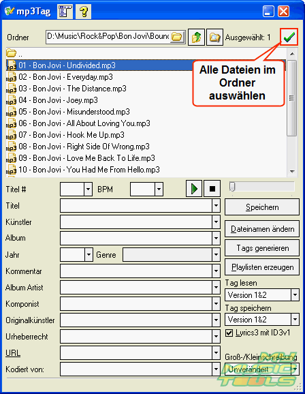Expand the Titel # dropdown
The width and height of the screenshot is (305, 394).
click(88, 189)
